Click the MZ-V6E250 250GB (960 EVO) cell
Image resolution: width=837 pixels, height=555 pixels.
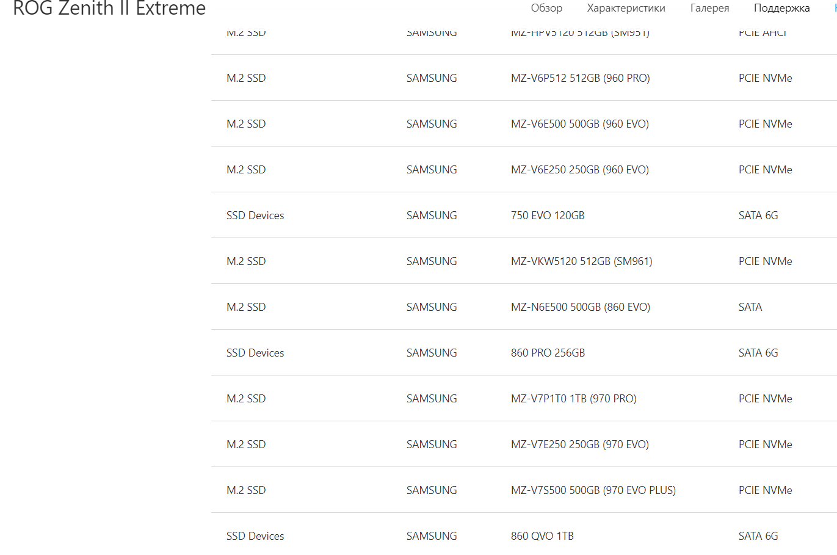pyautogui.click(x=579, y=170)
